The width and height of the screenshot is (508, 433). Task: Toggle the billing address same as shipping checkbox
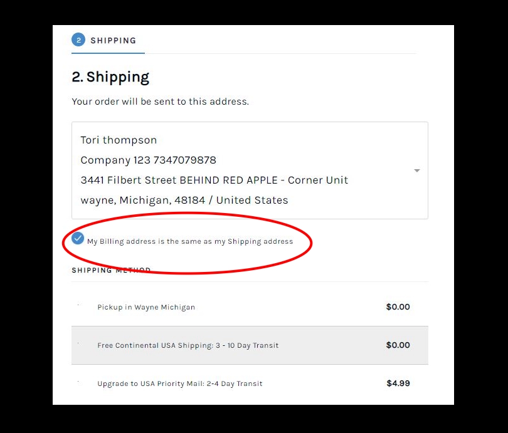[x=78, y=238]
